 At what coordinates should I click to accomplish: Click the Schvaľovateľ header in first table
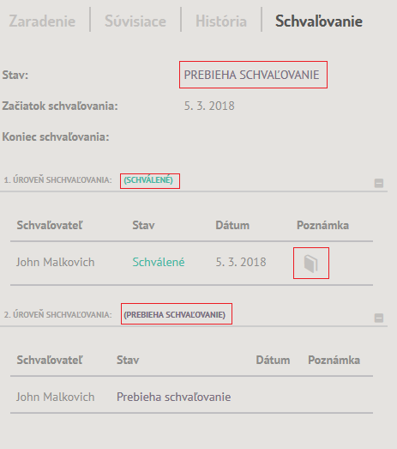coord(50,226)
